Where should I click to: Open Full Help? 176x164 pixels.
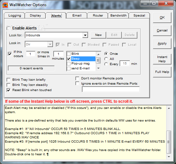162,72
